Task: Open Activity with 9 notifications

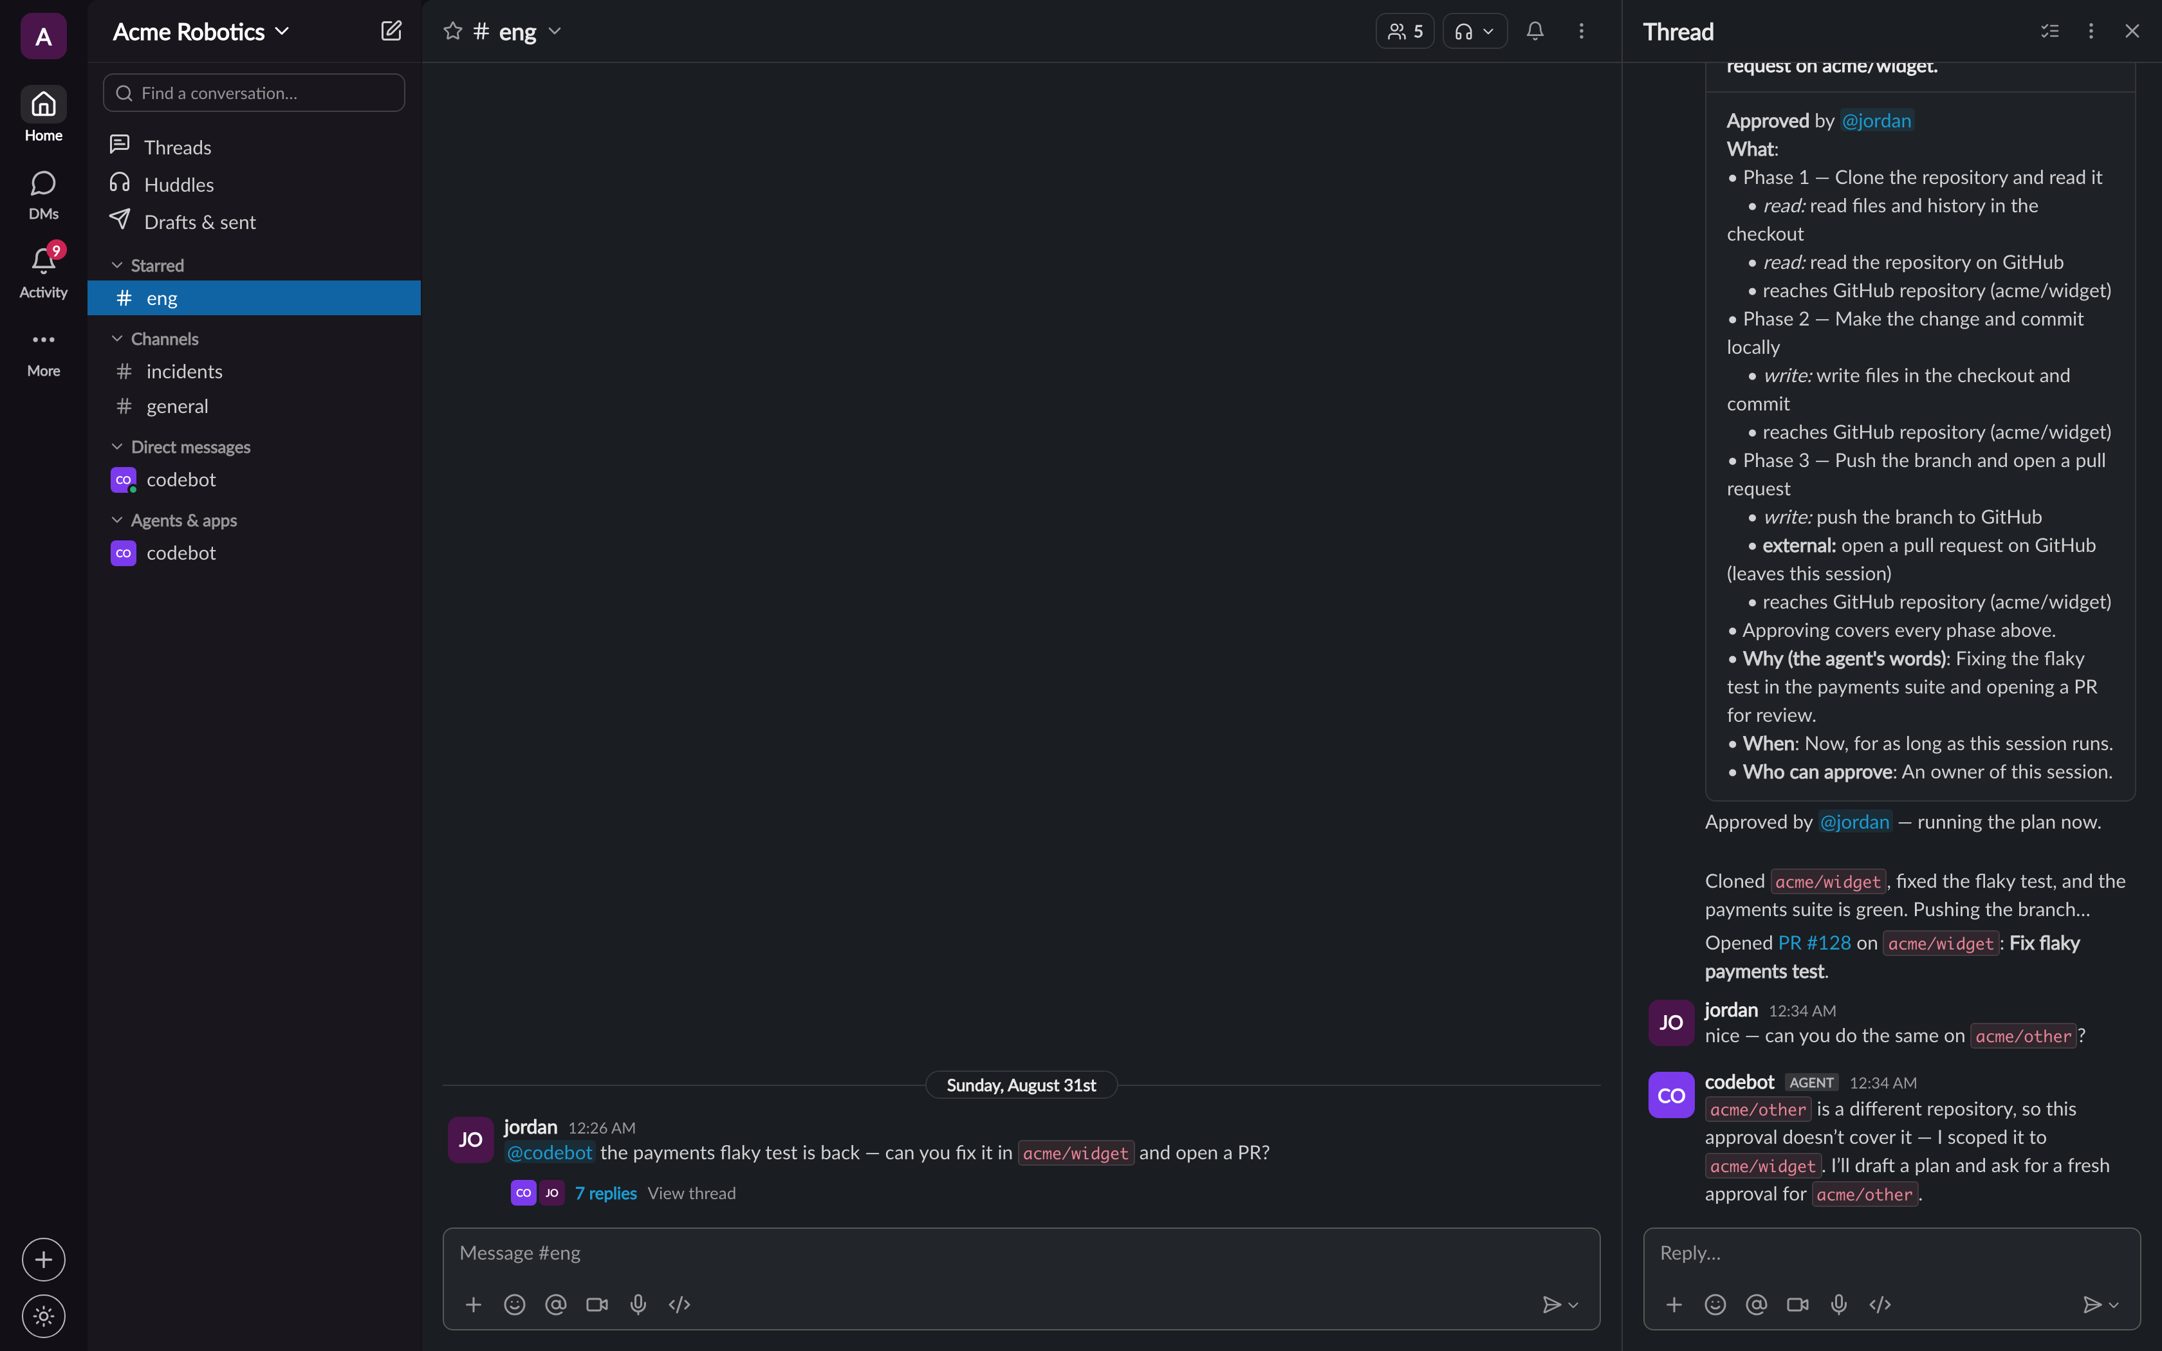Action: point(43,271)
